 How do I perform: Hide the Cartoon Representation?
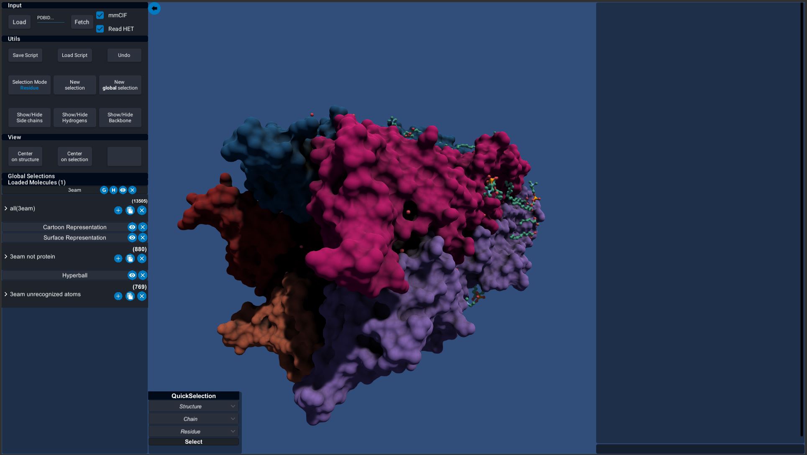coord(132,227)
